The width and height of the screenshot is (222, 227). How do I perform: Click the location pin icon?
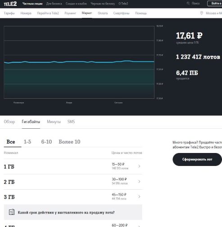click(202, 13)
